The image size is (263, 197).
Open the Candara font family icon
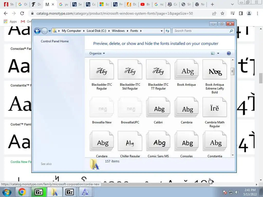(x=102, y=141)
